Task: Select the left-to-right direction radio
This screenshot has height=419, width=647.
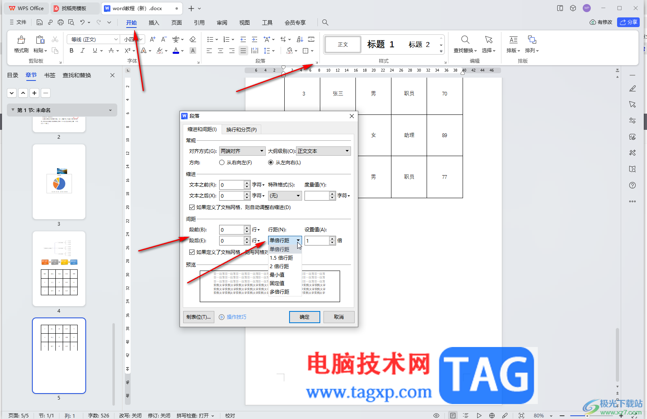Action: (x=271, y=163)
